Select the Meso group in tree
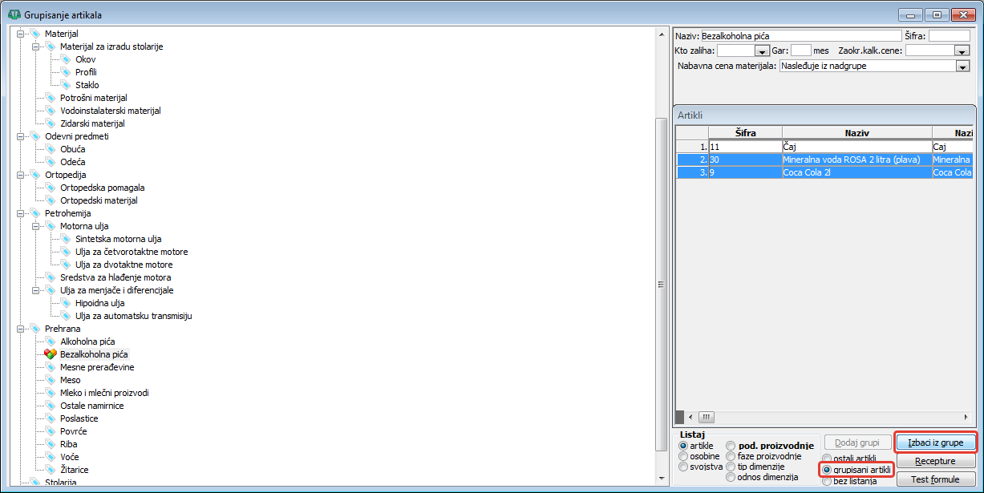This screenshot has height=493, width=984. pos(71,380)
